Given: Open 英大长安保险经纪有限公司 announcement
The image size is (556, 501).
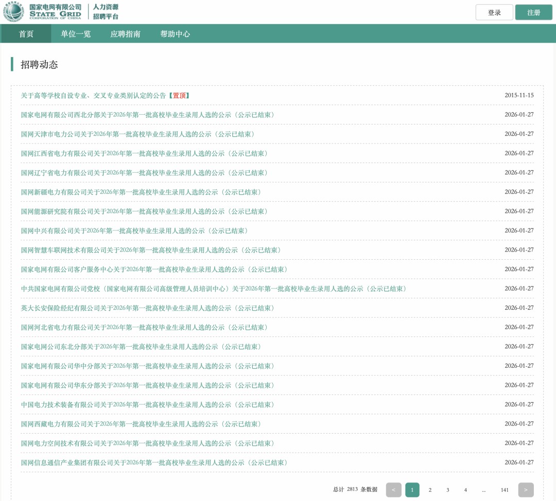Looking at the screenshot, I should tap(147, 308).
